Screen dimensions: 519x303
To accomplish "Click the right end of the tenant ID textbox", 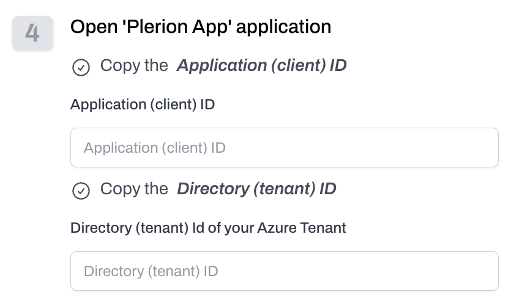I will pyautogui.click(x=484, y=271).
